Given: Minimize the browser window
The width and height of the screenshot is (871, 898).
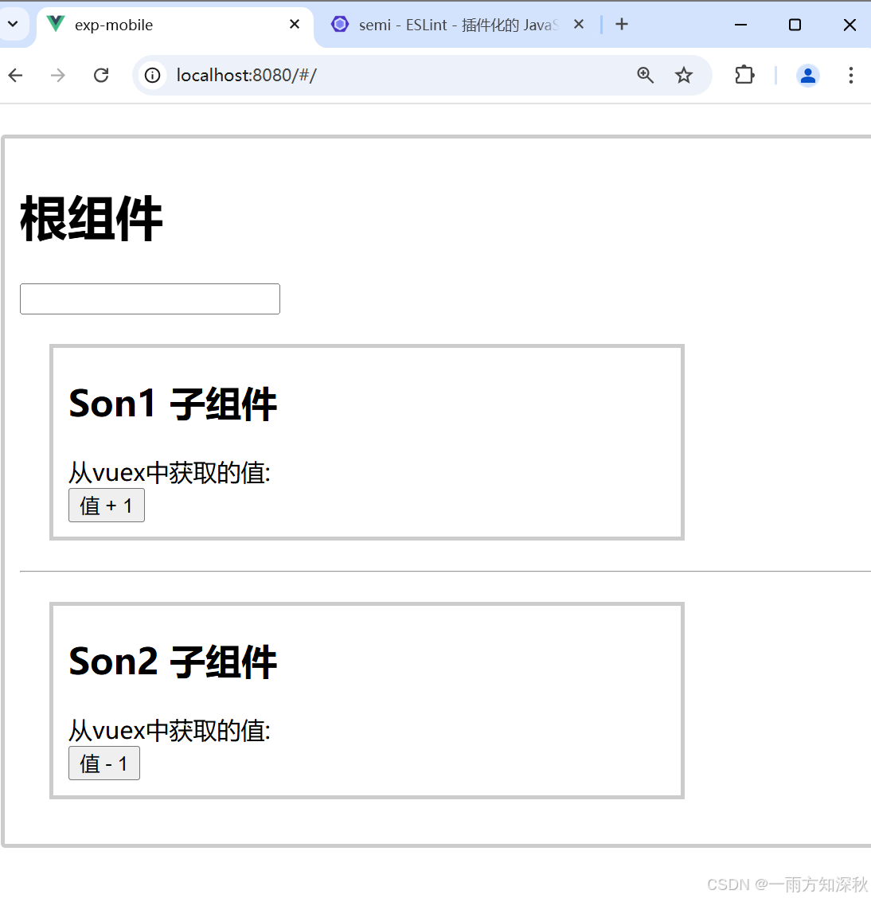Looking at the screenshot, I should 740,25.
